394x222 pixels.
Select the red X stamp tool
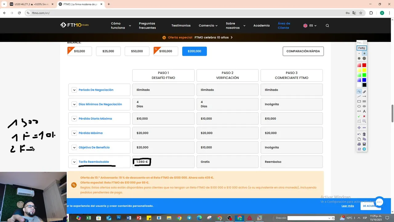[364, 116]
